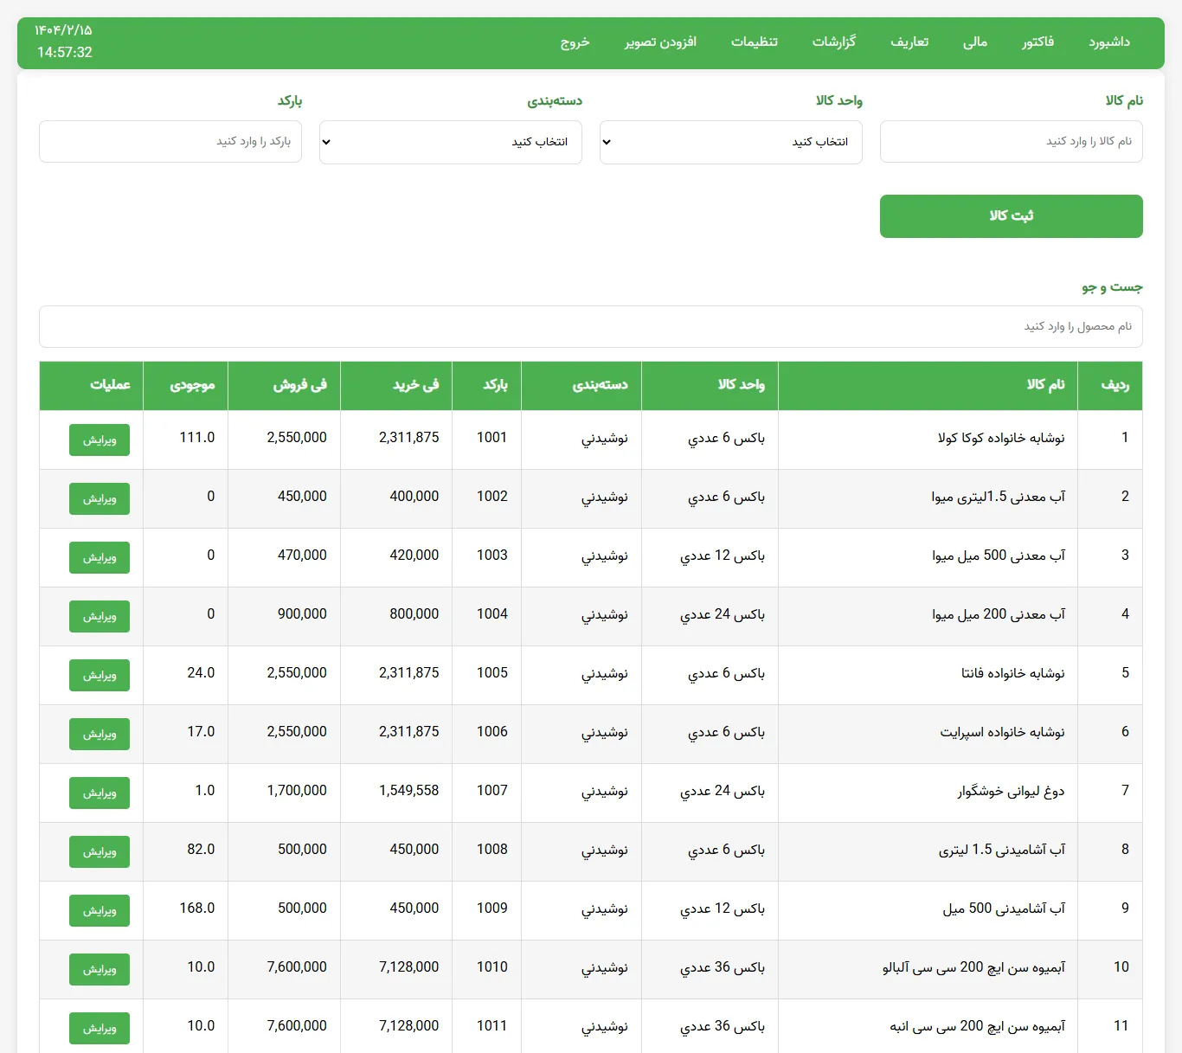
Task: Edit product with barcode 1005
Action: (100, 675)
